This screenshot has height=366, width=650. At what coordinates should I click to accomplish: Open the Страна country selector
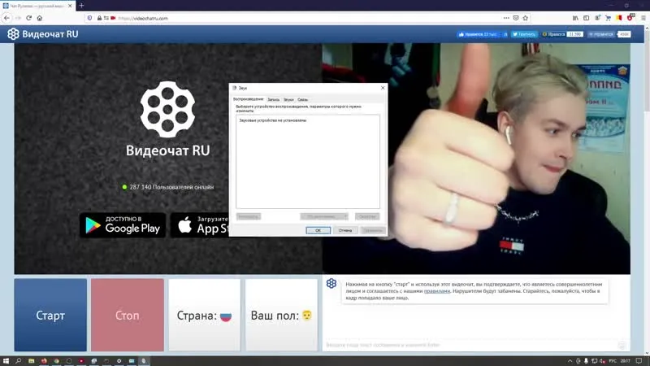click(x=205, y=315)
